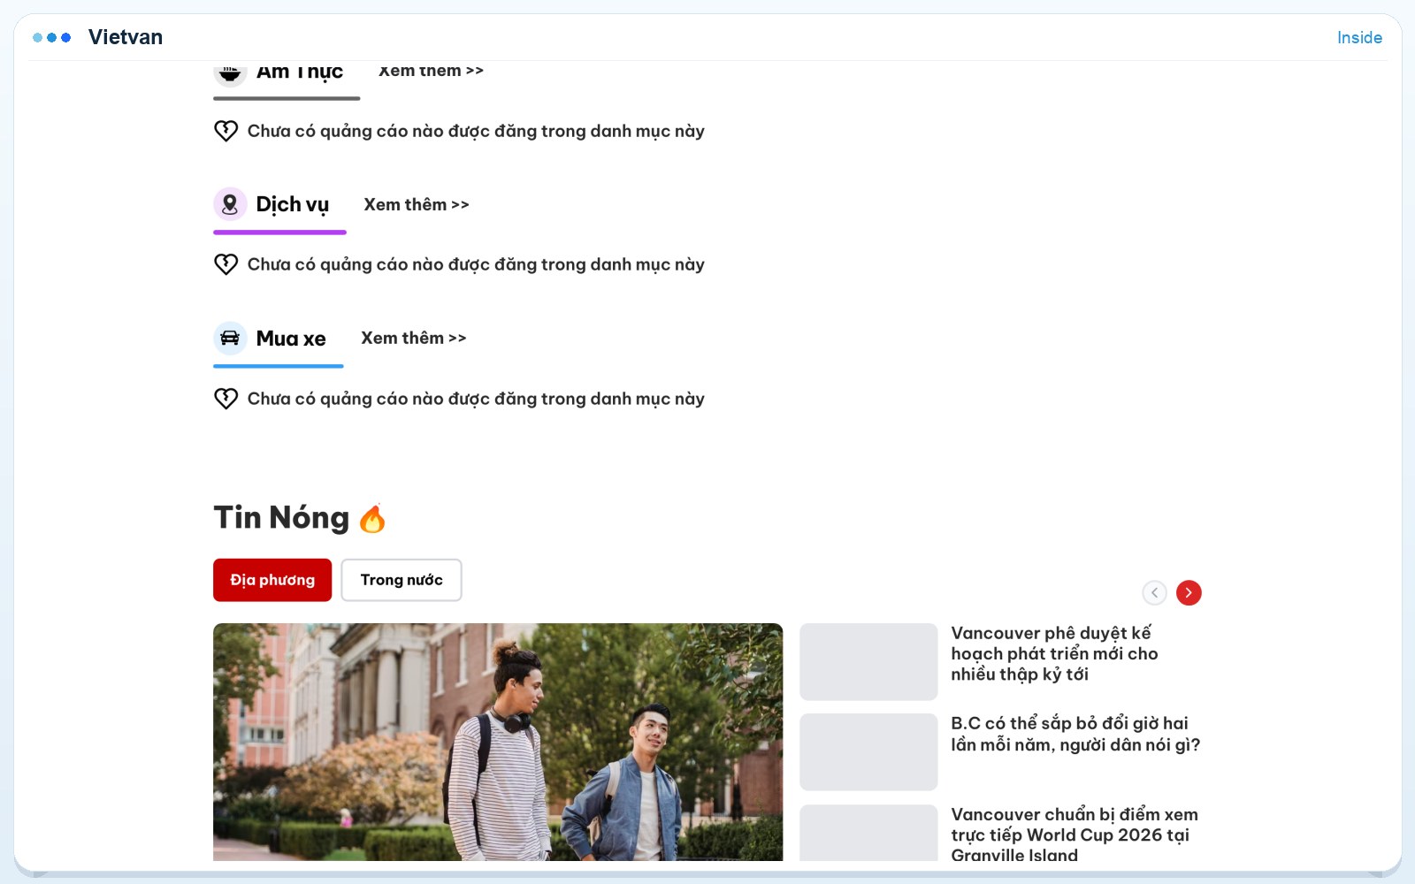Switch to the Trong nước news tab

tap(402, 580)
